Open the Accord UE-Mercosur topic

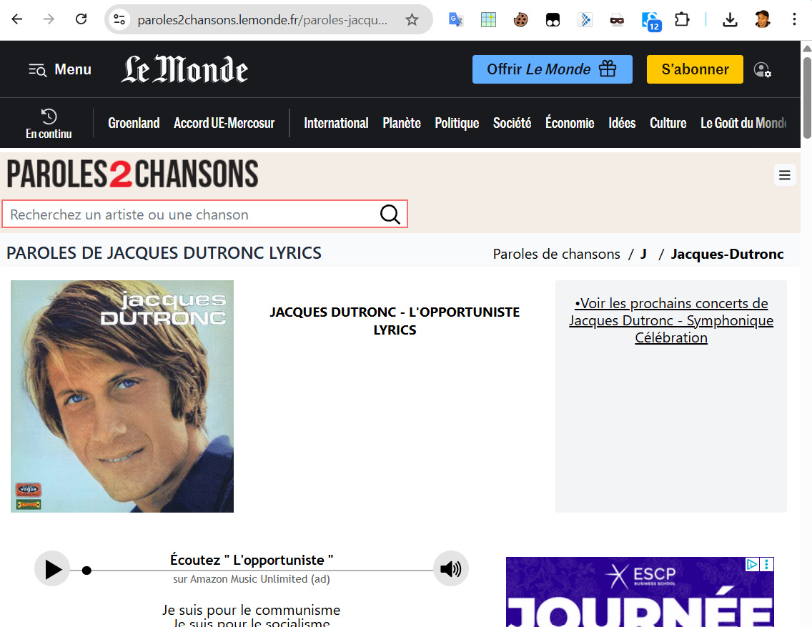(224, 123)
